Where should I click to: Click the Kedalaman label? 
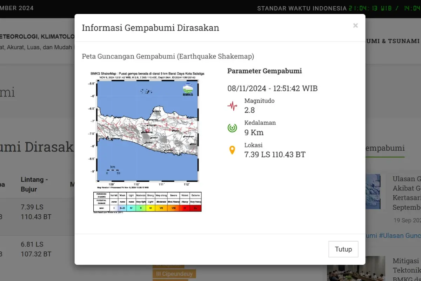click(260, 123)
